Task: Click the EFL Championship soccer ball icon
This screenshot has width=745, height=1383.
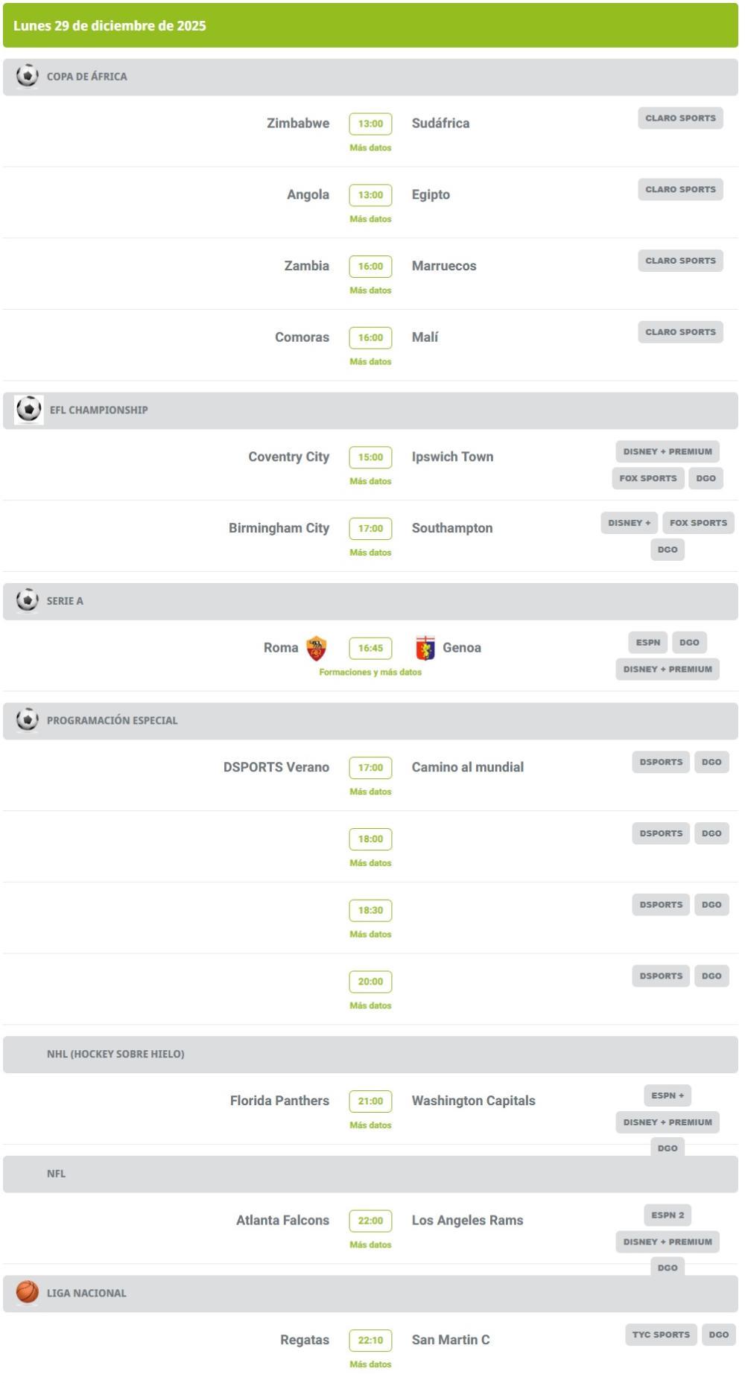Action: pyautogui.click(x=29, y=410)
